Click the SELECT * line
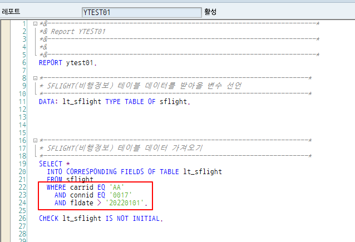The image size is (355, 242). (55, 164)
